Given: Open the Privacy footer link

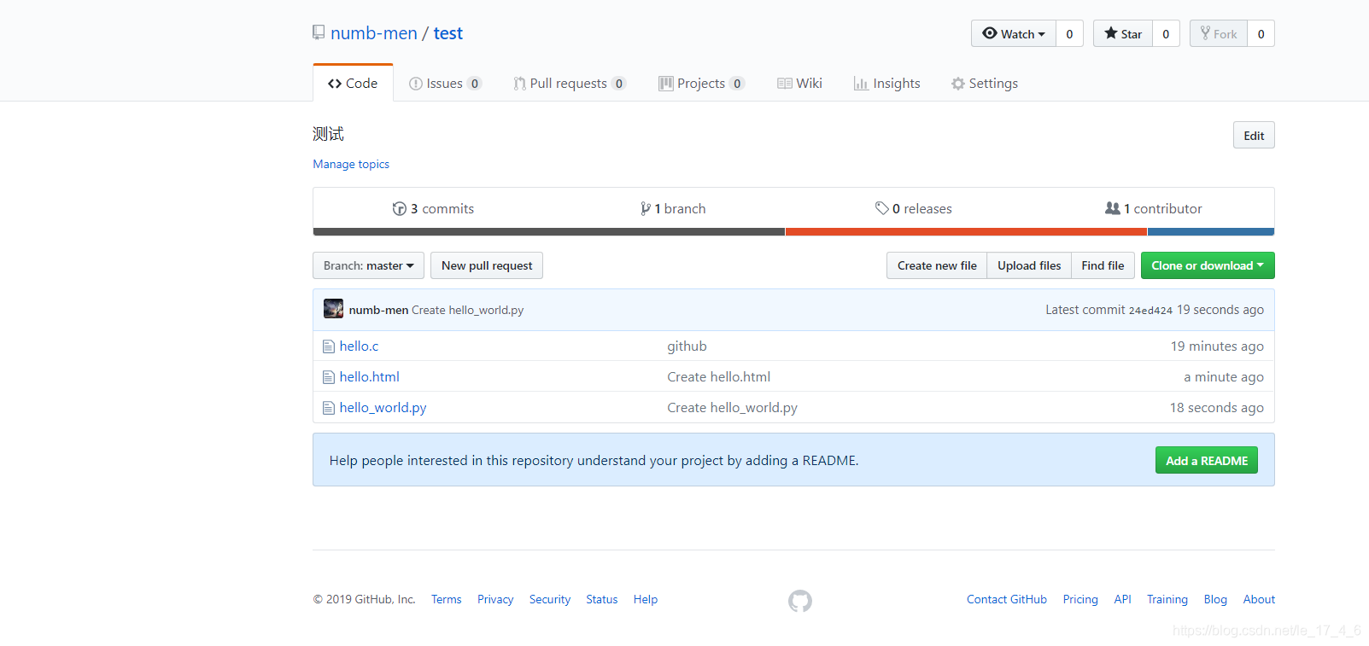Looking at the screenshot, I should tap(495, 599).
